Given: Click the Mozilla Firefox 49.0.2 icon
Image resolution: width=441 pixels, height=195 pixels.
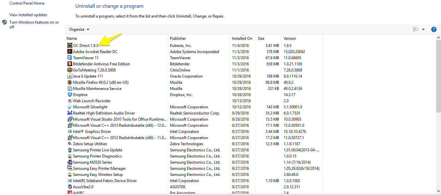Looking at the screenshot, I should tap(70, 82).
